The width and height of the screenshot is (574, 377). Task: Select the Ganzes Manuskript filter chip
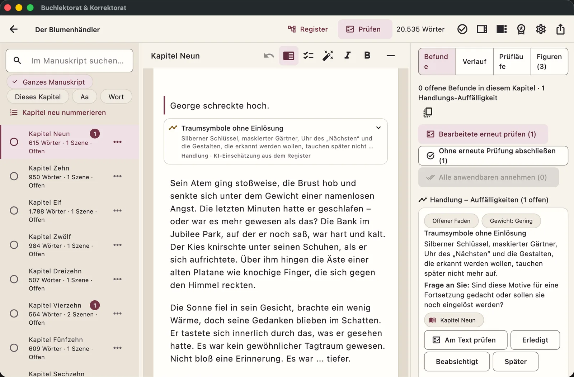pos(50,82)
